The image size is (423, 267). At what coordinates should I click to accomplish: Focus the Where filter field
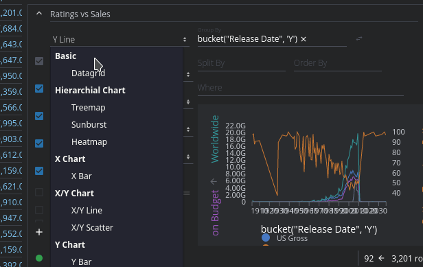coord(301,88)
